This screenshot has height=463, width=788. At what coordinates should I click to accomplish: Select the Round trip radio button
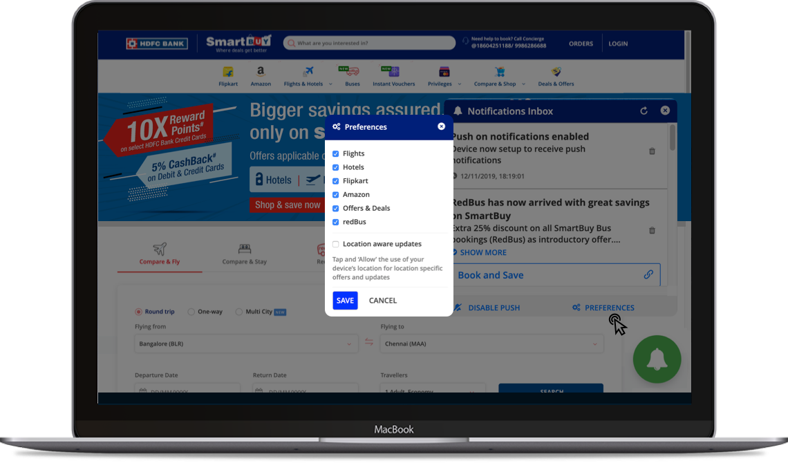coord(138,312)
